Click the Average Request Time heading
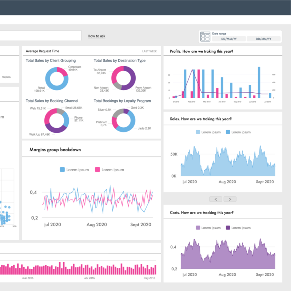291x291 pixels. 42,51
